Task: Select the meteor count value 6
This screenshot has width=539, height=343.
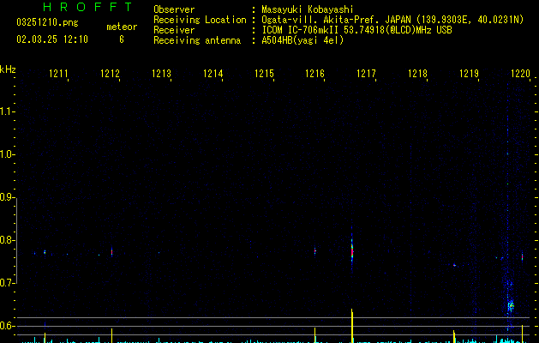Action: 122,39
